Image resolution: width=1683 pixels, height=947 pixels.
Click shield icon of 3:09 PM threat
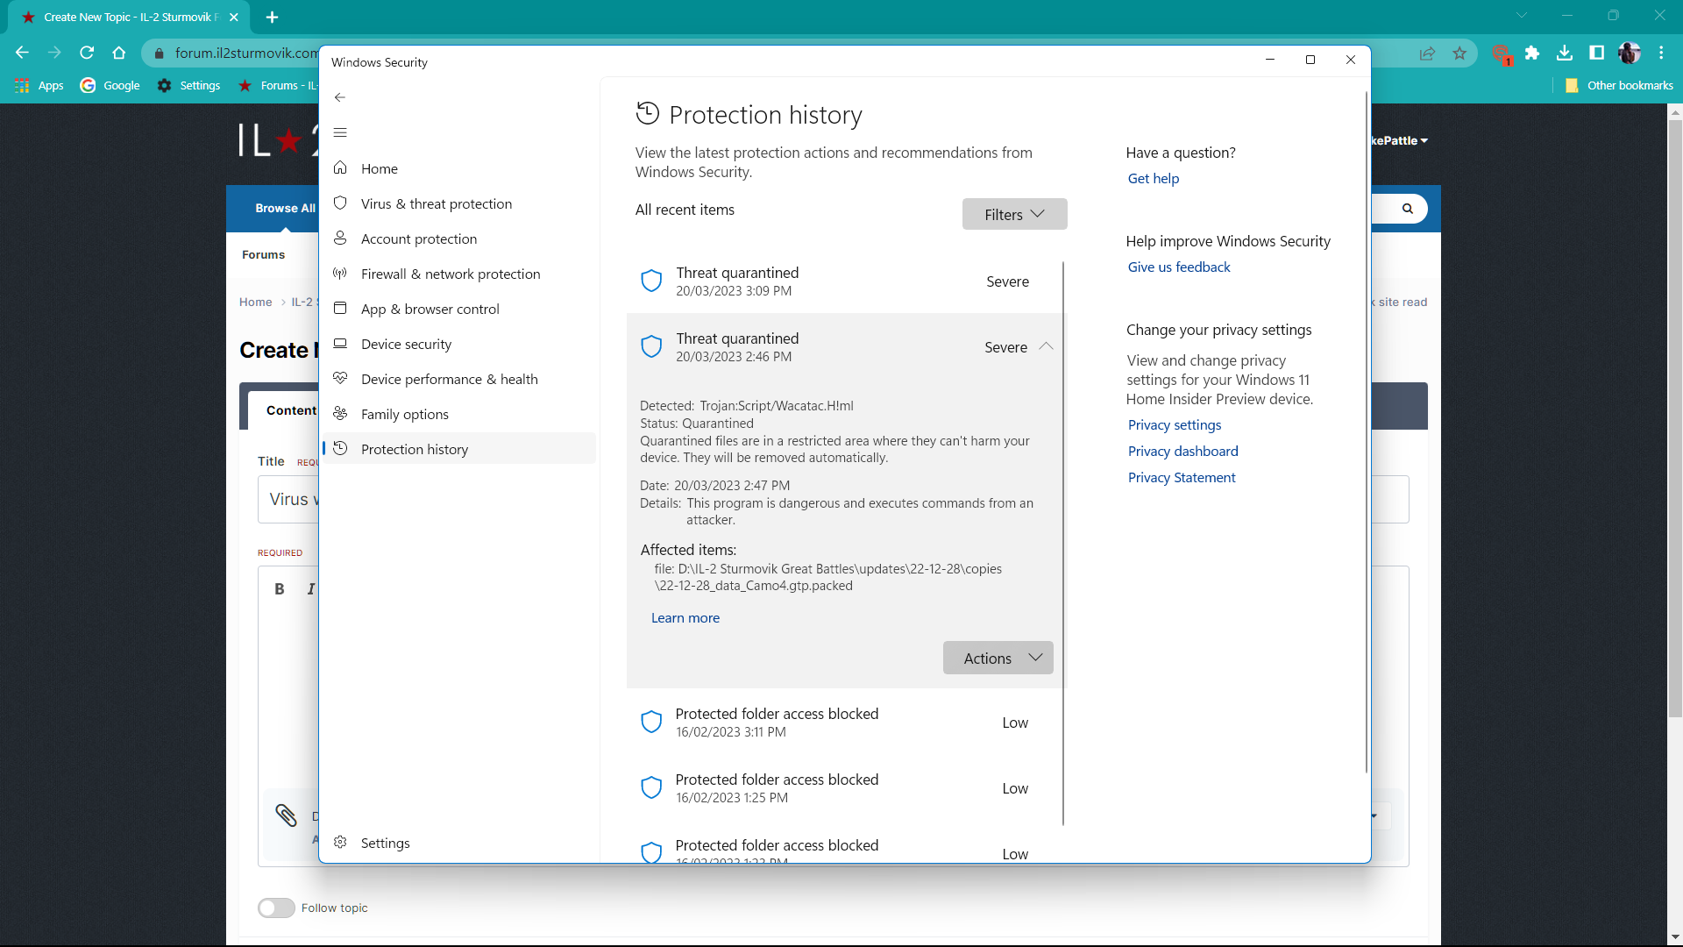coord(651,281)
